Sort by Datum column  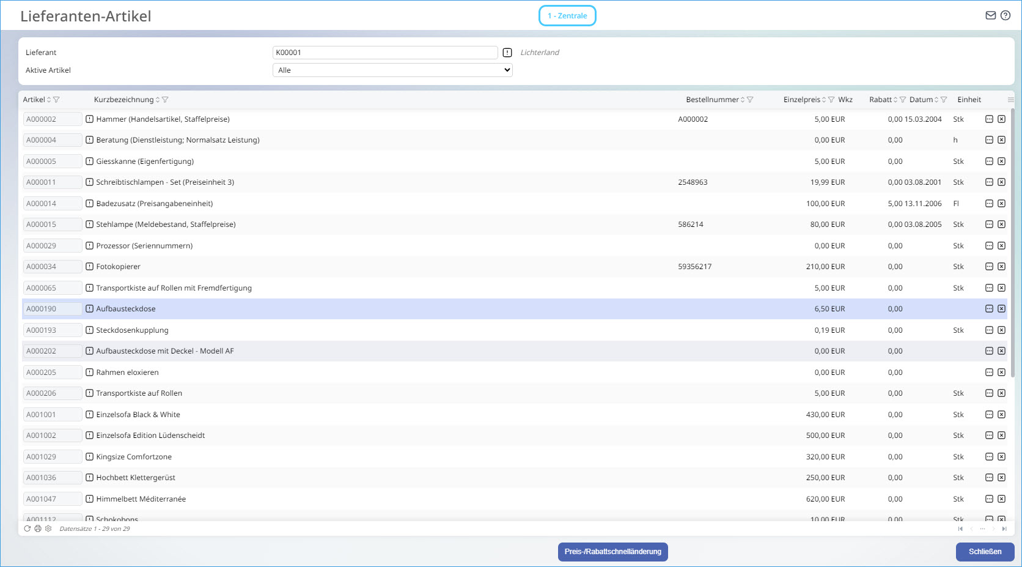point(936,100)
